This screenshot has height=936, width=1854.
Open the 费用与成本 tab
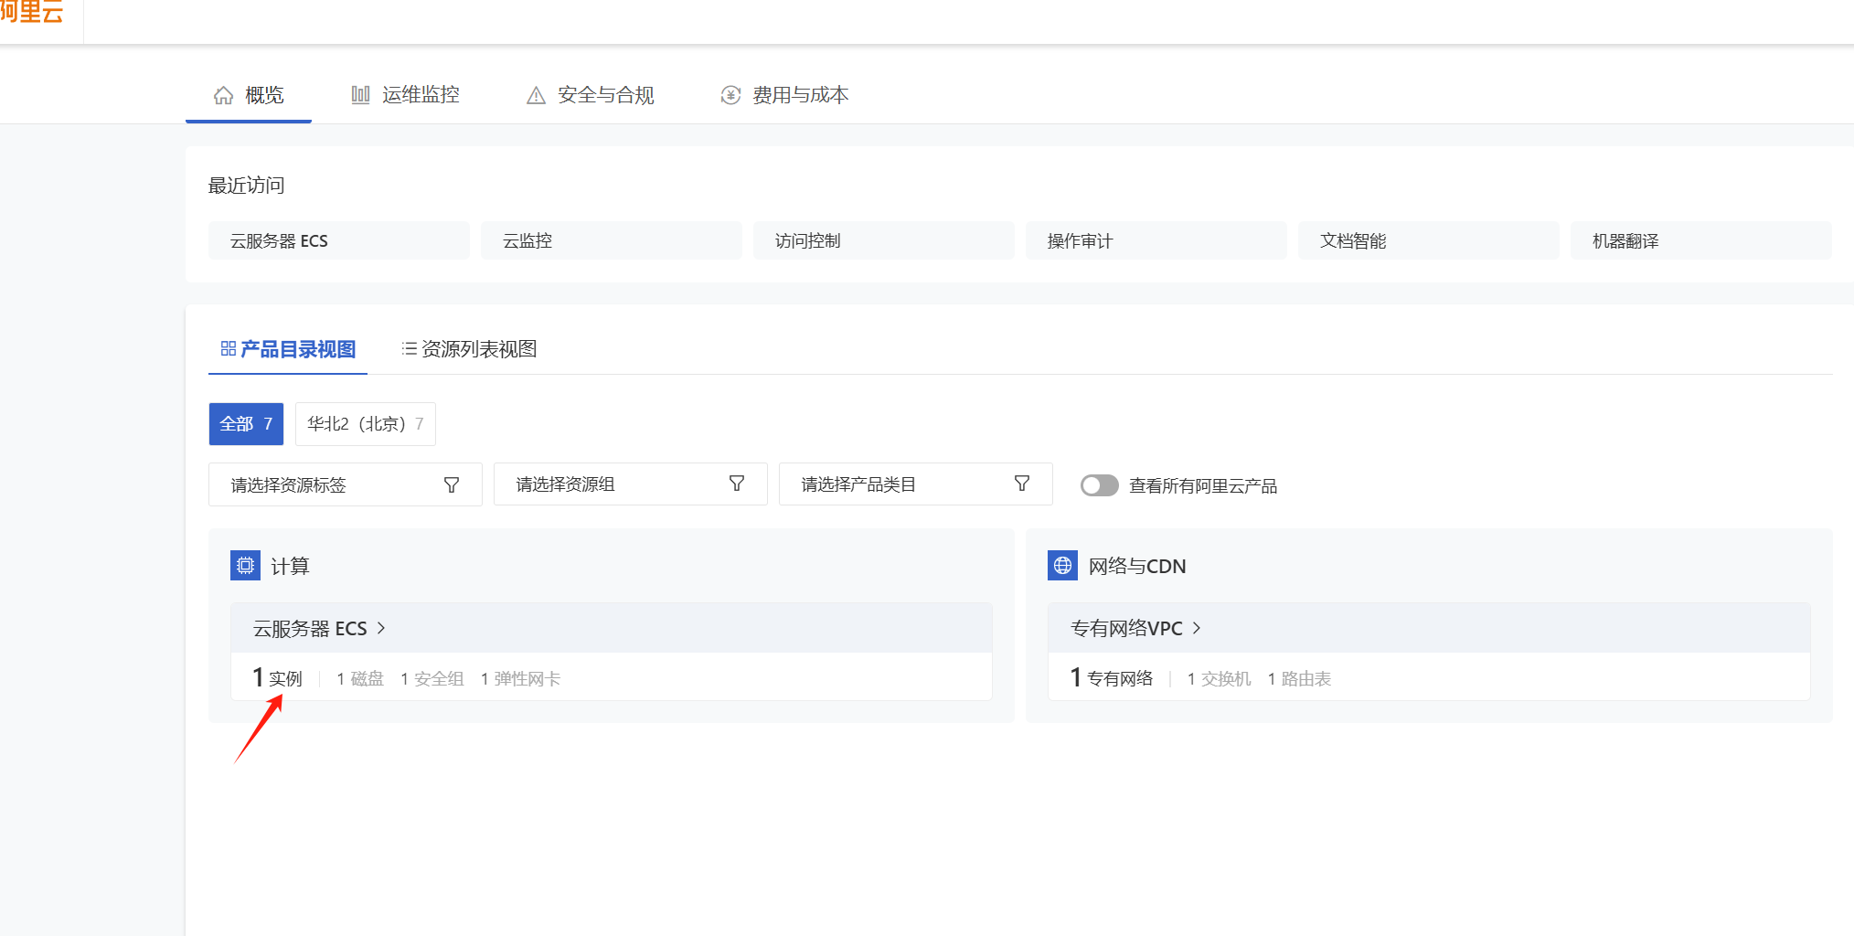click(784, 95)
